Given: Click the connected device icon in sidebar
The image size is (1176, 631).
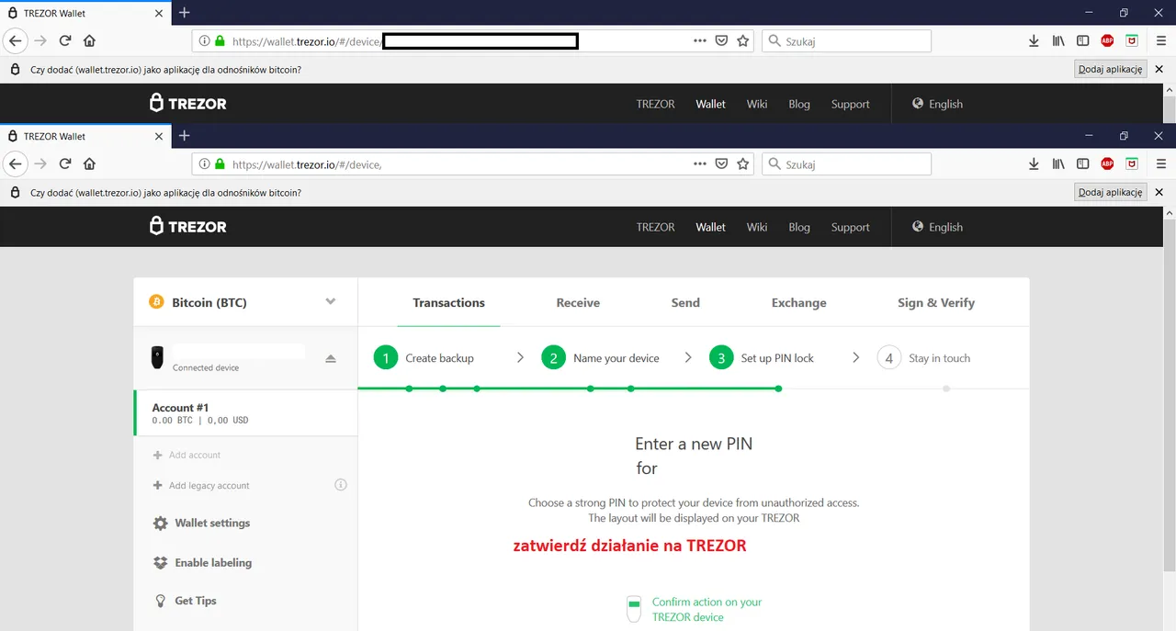Looking at the screenshot, I should [x=158, y=357].
